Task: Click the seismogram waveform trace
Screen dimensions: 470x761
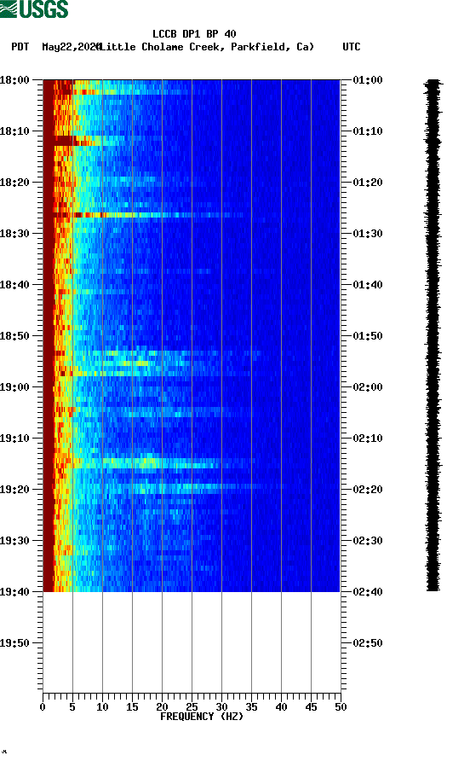Action: [x=433, y=335]
